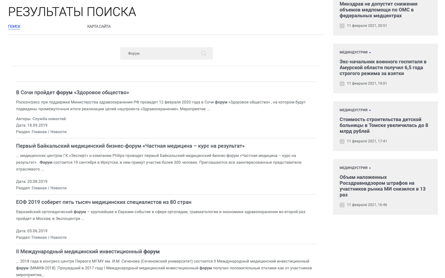Click the calendar icon beside 11 февраля 2021, 20:51
445x278 pixels.
pos(342,26)
